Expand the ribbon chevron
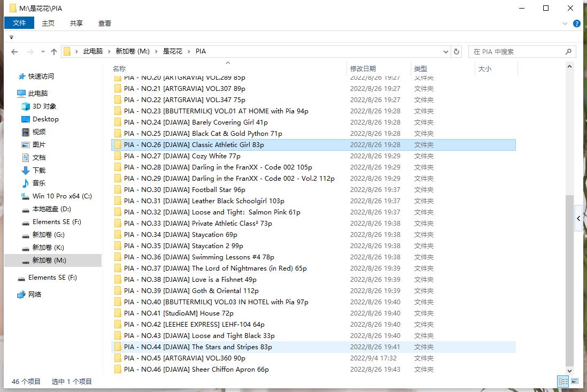This screenshot has height=392, width=587. [565, 24]
